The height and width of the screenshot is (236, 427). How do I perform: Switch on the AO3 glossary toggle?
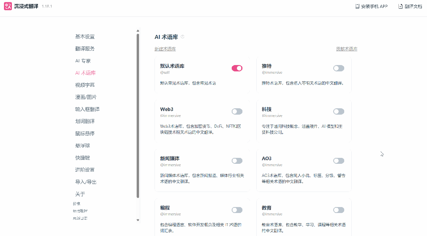[339, 161]
